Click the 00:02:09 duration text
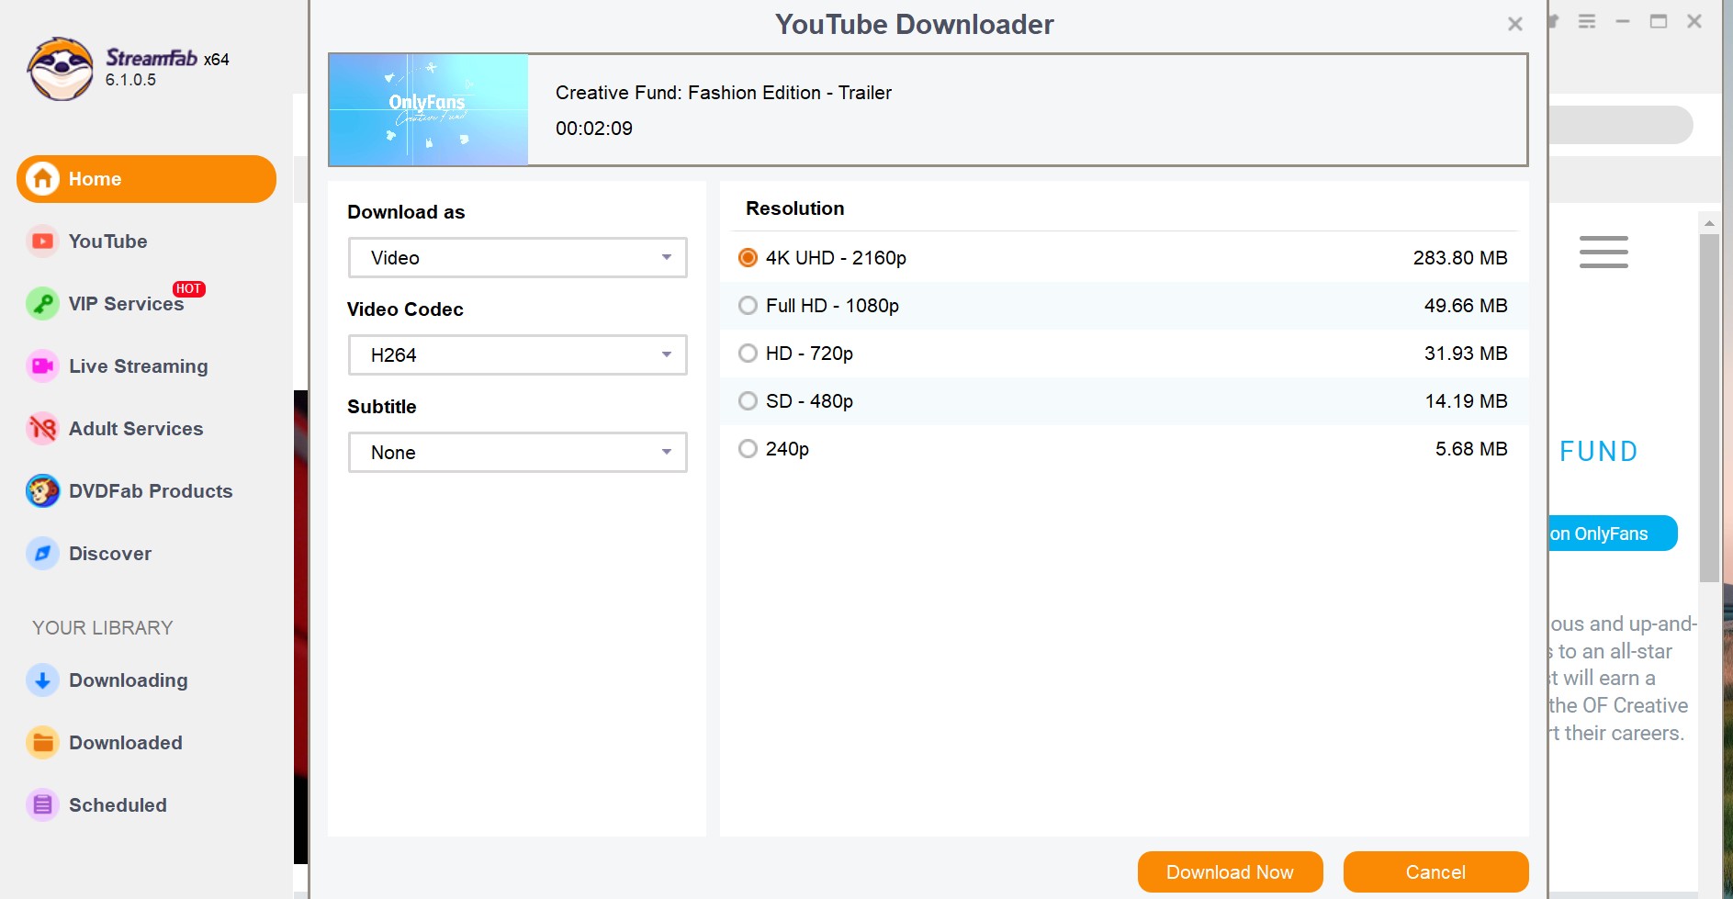Viewport: 1733px width, 899px height. (594, 129)
